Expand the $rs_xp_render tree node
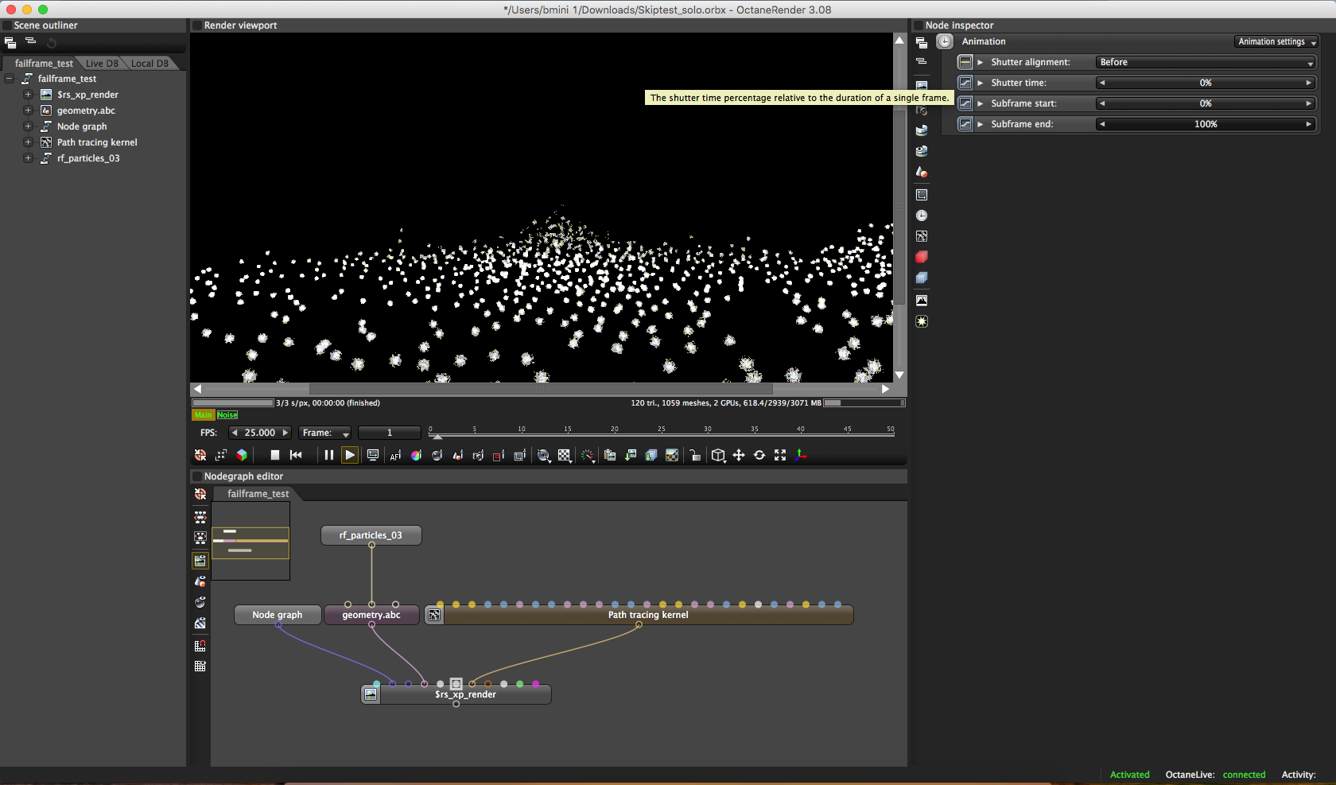Viewport: 1336px width, 785px height. coord(28,95)
